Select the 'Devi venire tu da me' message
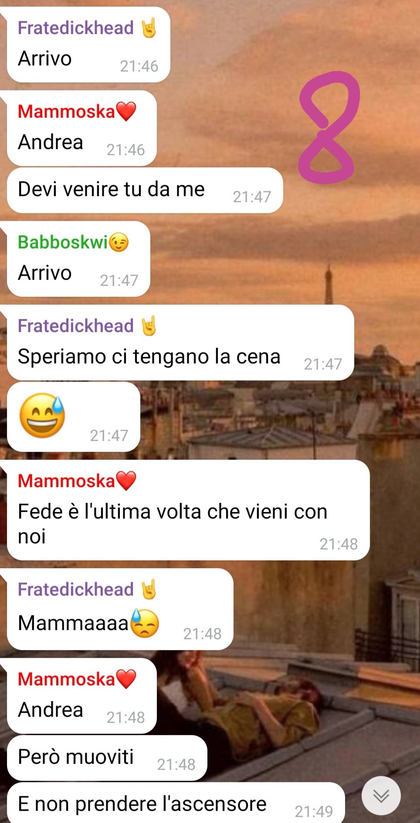The image size is (420, 823). tap(145, 190)
